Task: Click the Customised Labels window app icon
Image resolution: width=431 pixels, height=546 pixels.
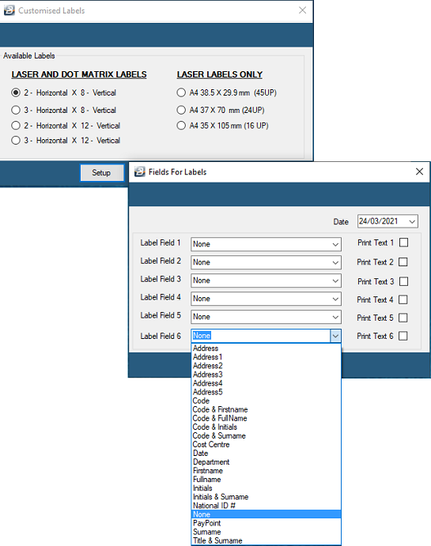Action: 9,10
